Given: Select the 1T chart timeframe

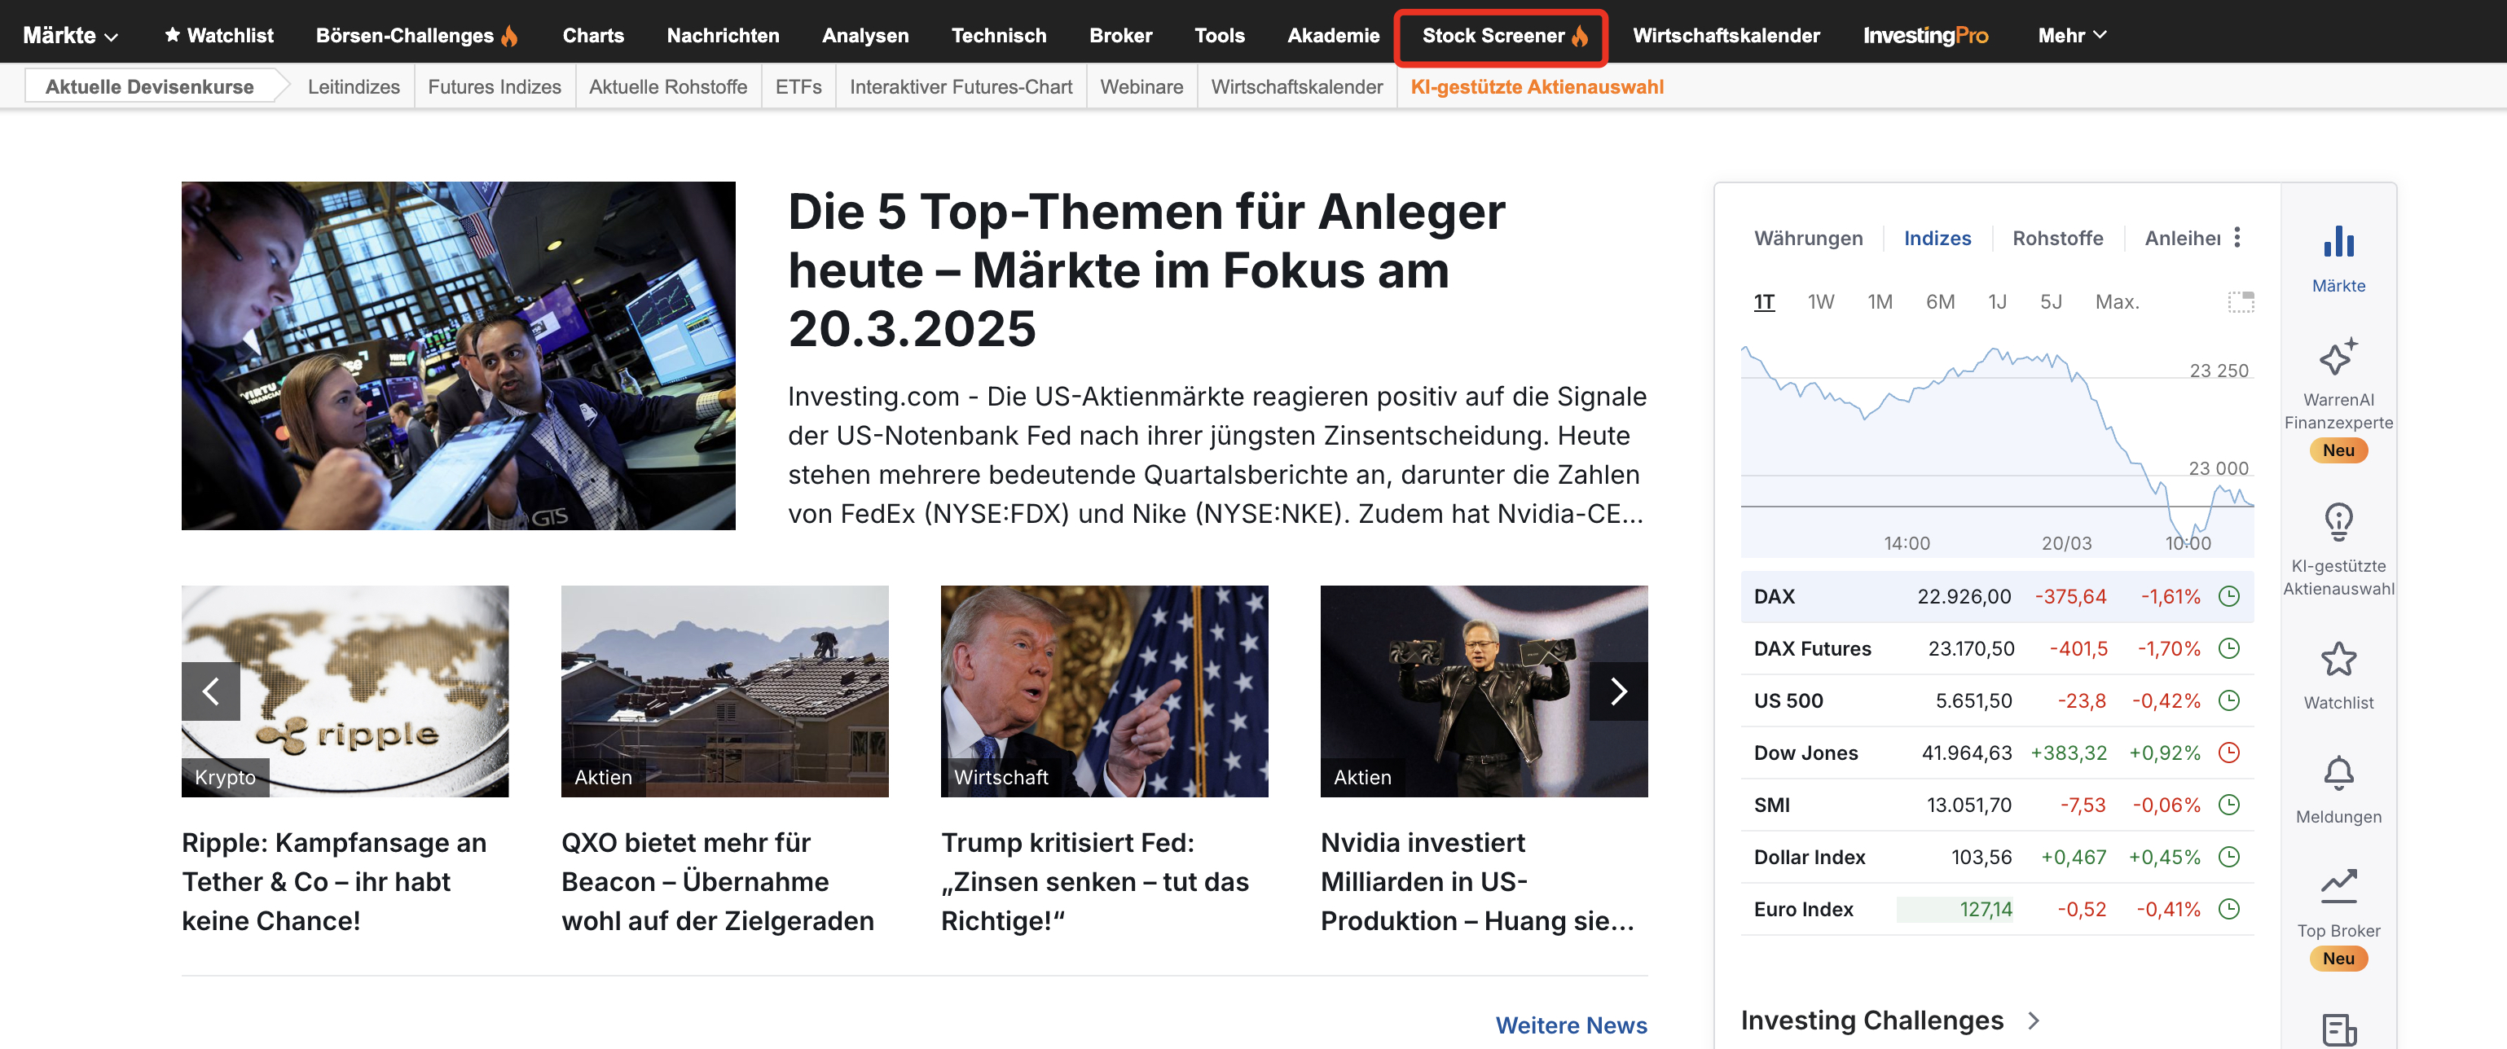Looking at the screenshot, I should pos(1763,301).
